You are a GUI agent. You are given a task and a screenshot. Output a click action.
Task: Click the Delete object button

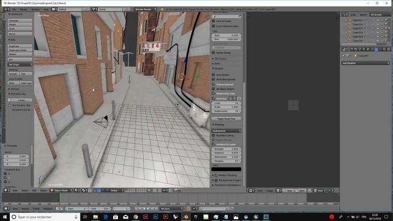pyautogui.click(x=20, y=54)
